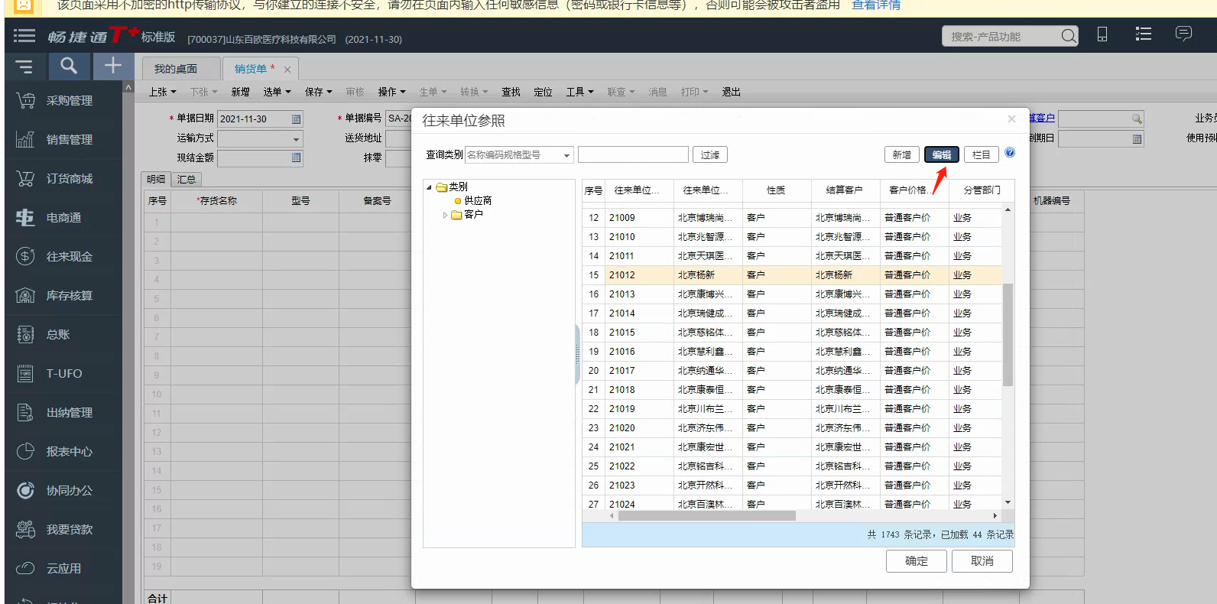Close the 往来单位参照 dialog

(x=1011, y=119)
